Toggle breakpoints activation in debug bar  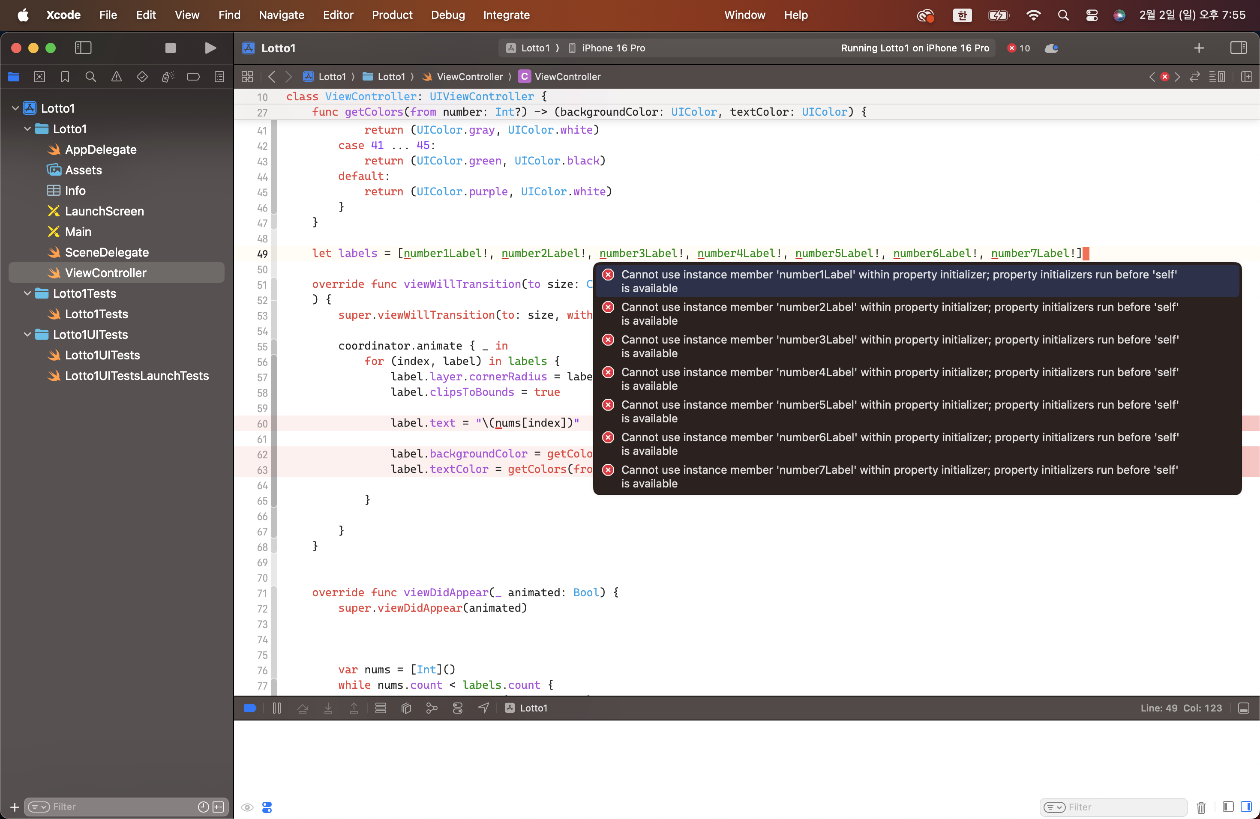pyautogui.click(x=250, y=708)
